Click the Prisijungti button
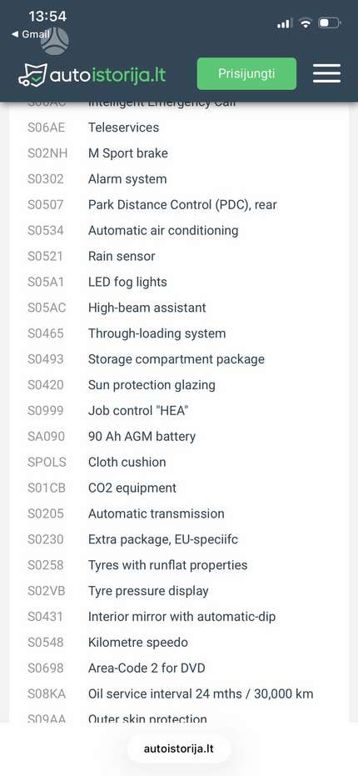Screen dimensions: 358x776 coord(246,73)
